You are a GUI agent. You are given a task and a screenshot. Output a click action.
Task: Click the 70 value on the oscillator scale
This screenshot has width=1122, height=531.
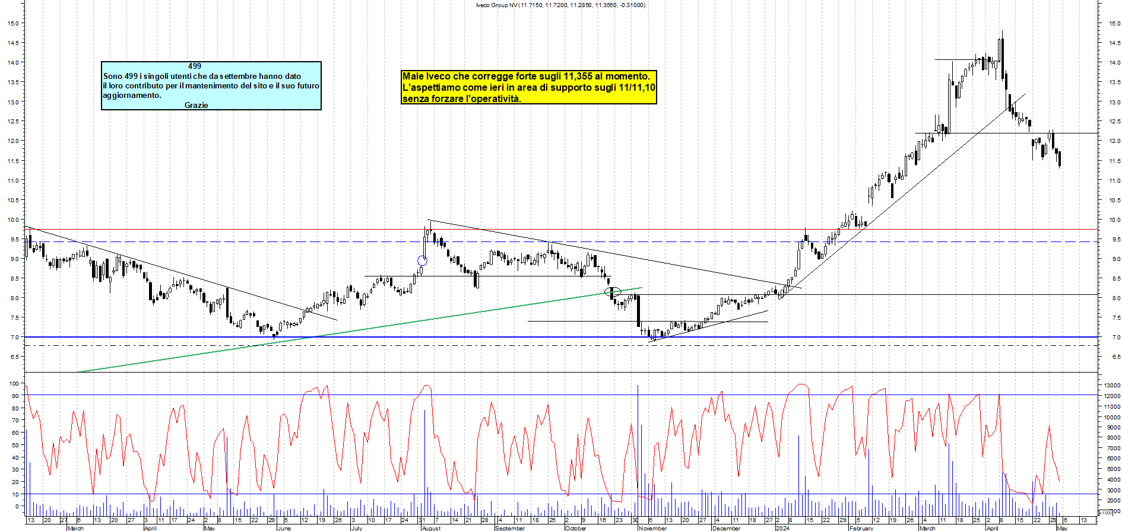point(15,421)
